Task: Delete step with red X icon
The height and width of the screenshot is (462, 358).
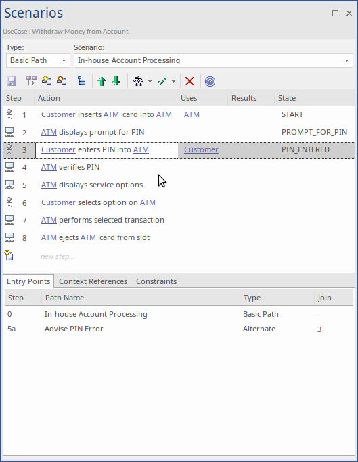Action: (189, 81)
